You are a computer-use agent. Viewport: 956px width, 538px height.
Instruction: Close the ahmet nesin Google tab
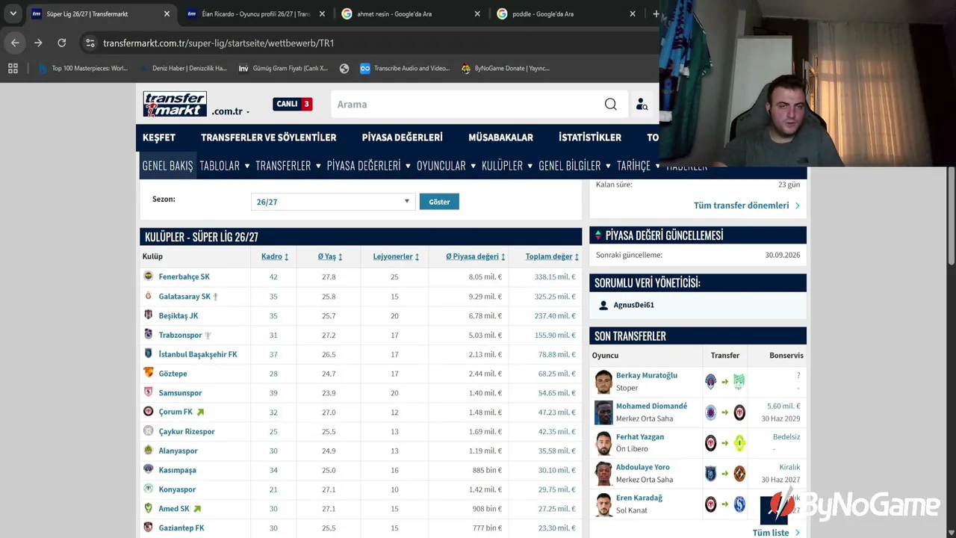(x=477, y=13)
